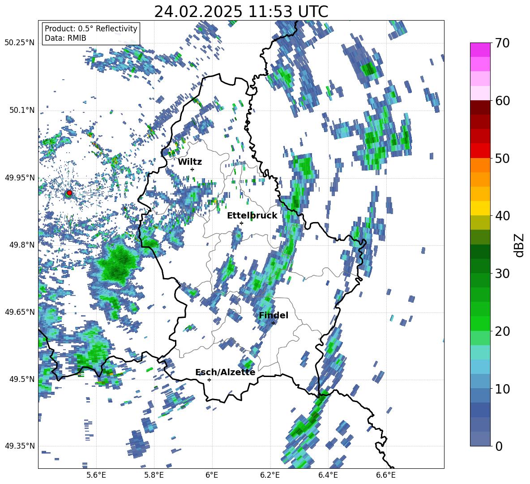530x484 pixels.
Task: Click the latitude label 49.65°N
Action: click(x=20, y=312)
